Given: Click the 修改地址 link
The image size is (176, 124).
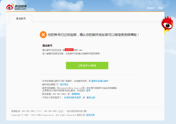Looking at the screenshot, I should coord(64,85).
